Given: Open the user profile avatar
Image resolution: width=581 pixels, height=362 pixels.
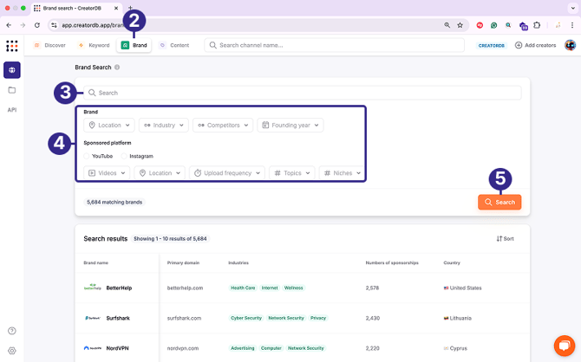Looking at the screenshot, I should [570, 45].
